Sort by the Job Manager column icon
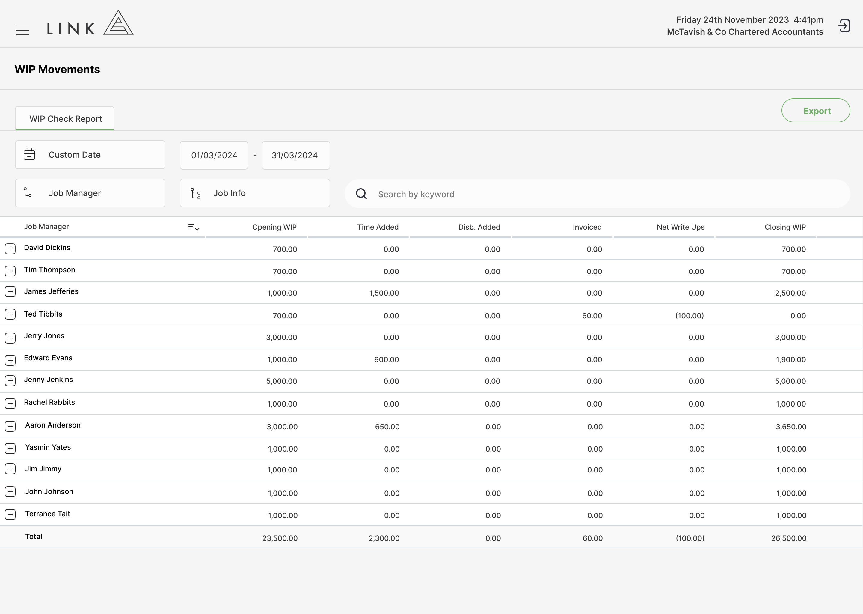This screenshot has height=614, width=863. point(194,227)
